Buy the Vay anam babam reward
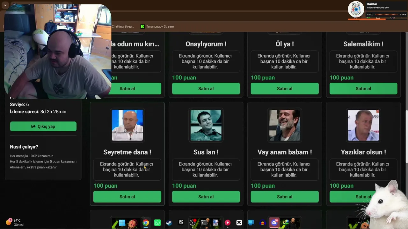Viewport: 408px width, 229px height. click(x=285, y=197)
